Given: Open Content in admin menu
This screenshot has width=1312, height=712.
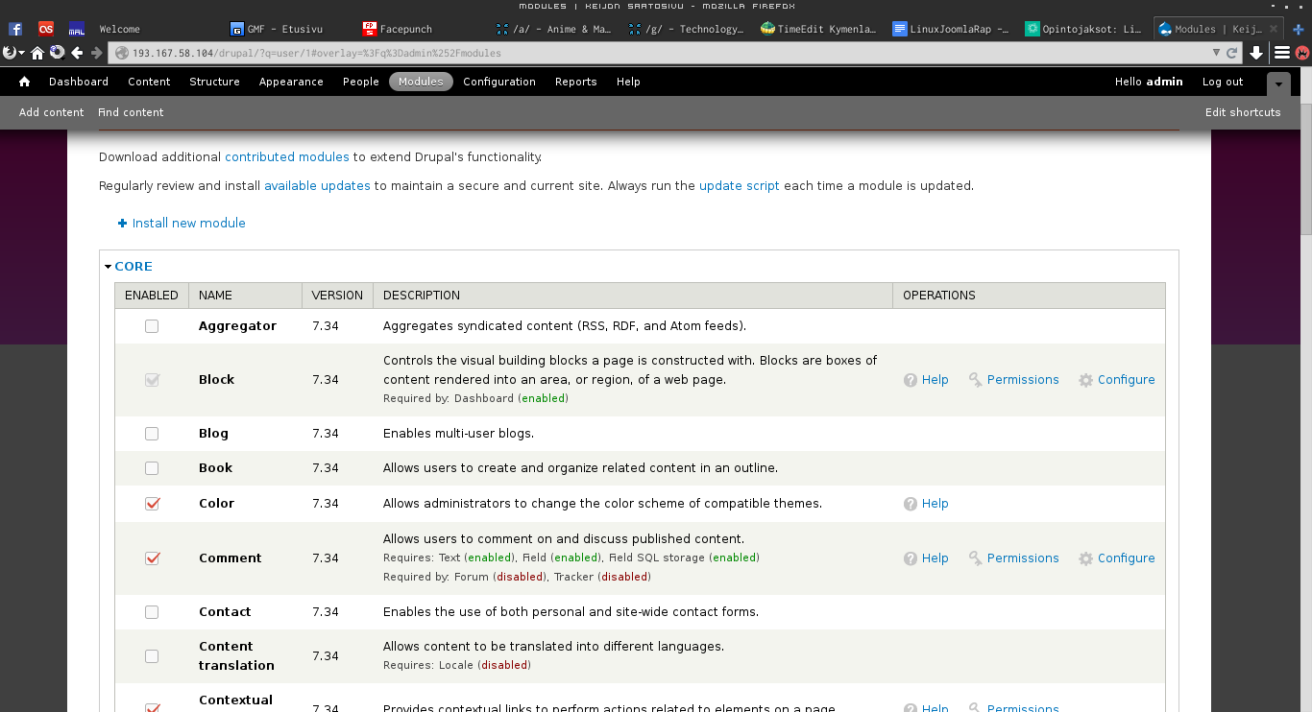Looking at the screenshot, I should pos(149,82).
